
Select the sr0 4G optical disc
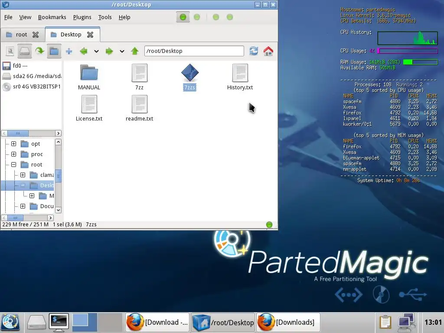(31, 87)
